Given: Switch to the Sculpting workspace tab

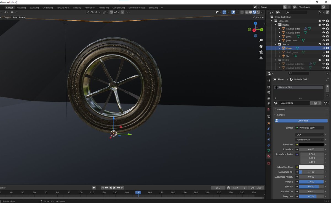Looking at the screenshot, I should [34, 8].
